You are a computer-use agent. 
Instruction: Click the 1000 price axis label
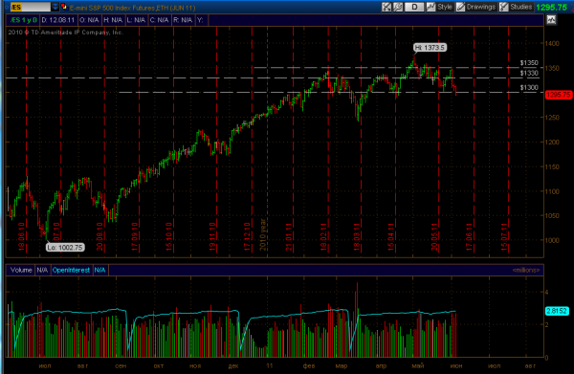[552, 240]
